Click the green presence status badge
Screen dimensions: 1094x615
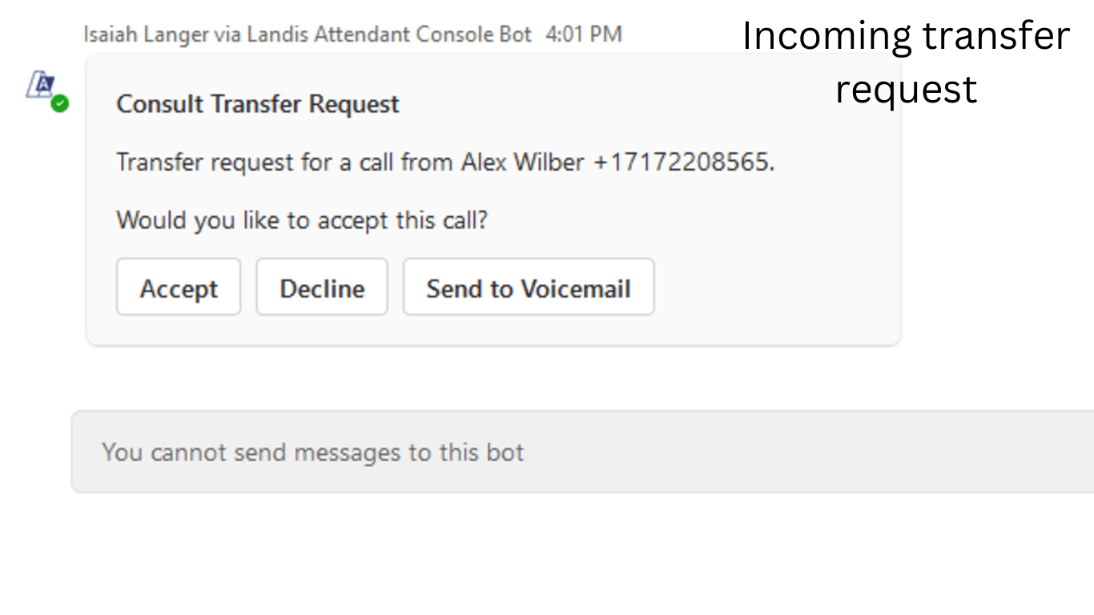click(60, 103)
